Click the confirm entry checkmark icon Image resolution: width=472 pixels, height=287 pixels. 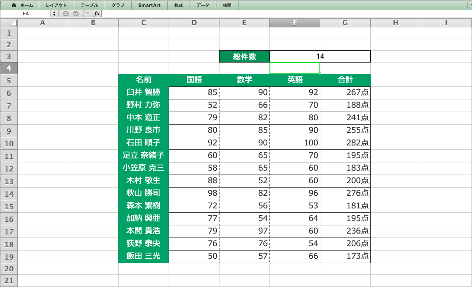pyautogui.click(x=76, y=13)
